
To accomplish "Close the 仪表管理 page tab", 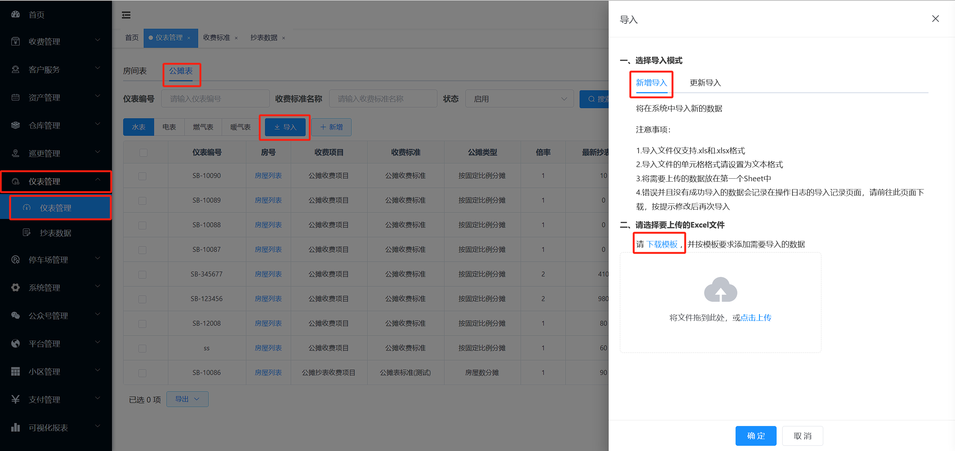I will pos(189,38).
